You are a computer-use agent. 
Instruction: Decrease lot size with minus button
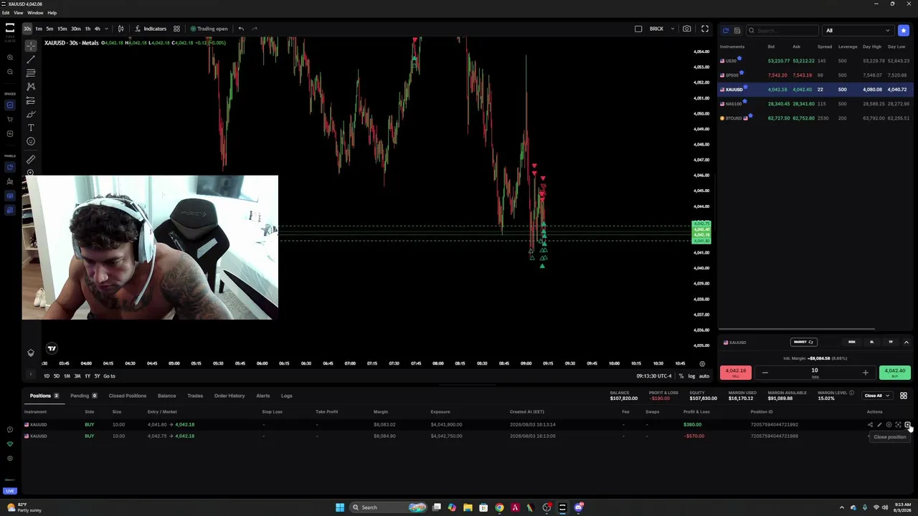coord(765,373)
